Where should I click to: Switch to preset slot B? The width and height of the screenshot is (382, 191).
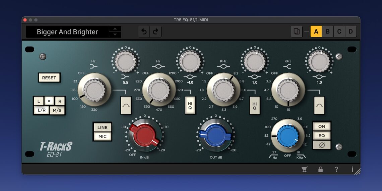coord(328,32)
